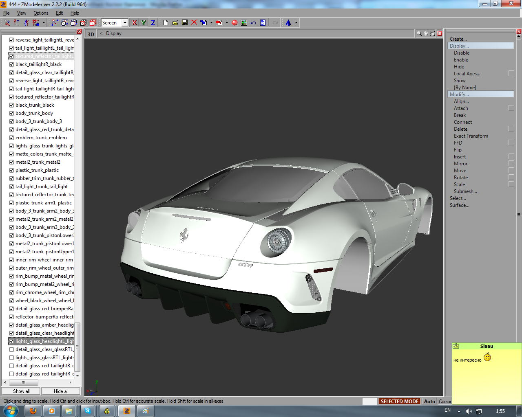Open the View menu
The height and width of the screenshot is (417, 522).
pos(22,13)
